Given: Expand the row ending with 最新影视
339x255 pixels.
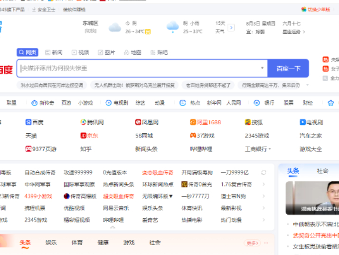Looking at the screenshot, I should (264, 208).
